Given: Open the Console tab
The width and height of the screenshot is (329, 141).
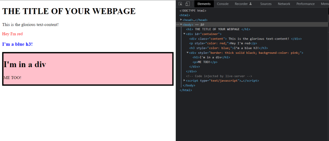Looking at the screenshot, I should tap(222, 4).
